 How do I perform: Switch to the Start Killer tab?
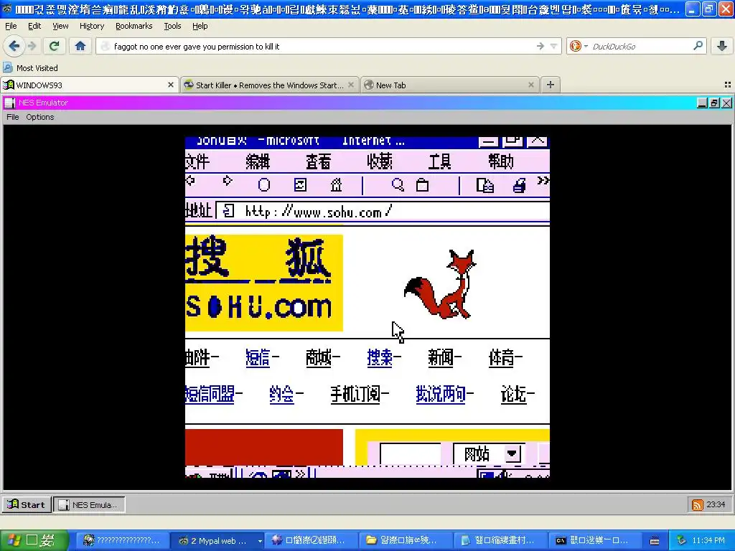tap(270, 85)
